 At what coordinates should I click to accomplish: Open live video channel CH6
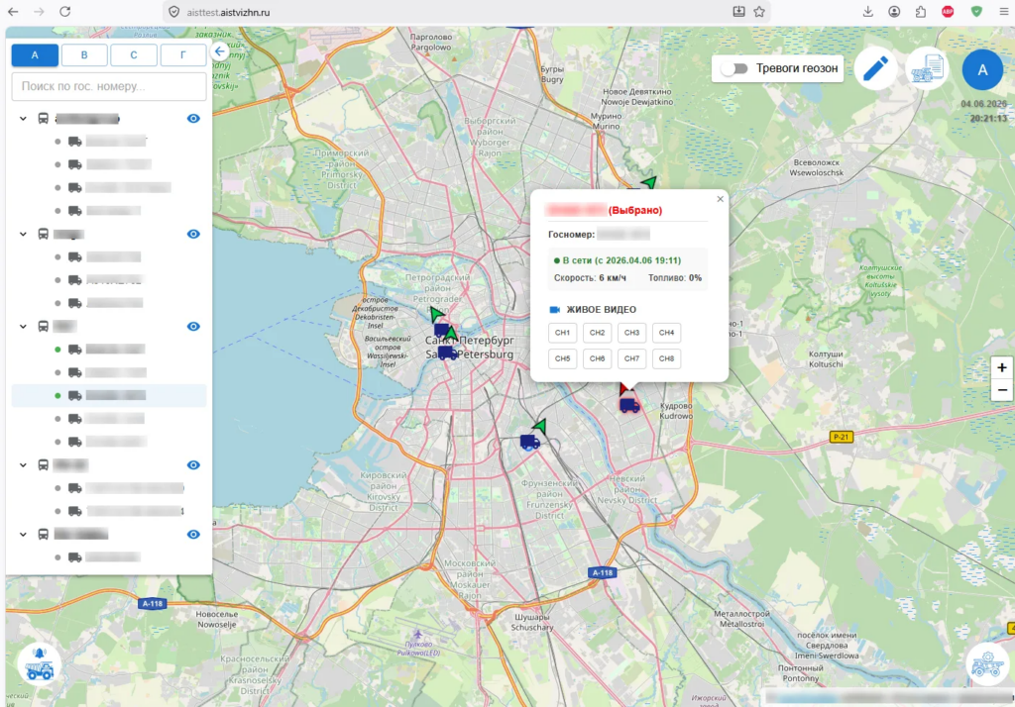597,358
